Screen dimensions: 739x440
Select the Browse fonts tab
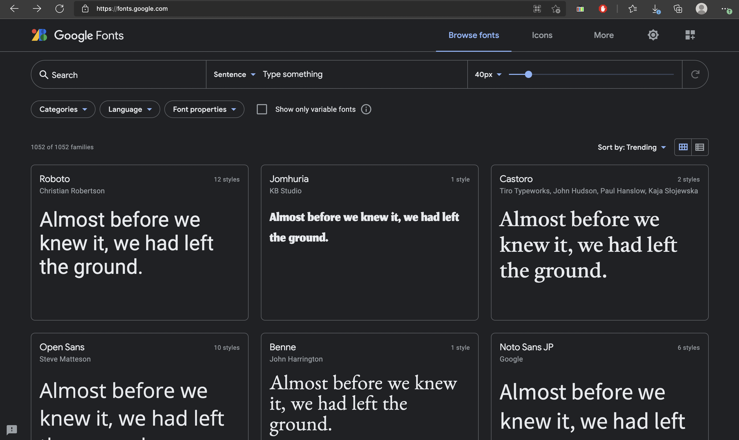coord(473,35)
